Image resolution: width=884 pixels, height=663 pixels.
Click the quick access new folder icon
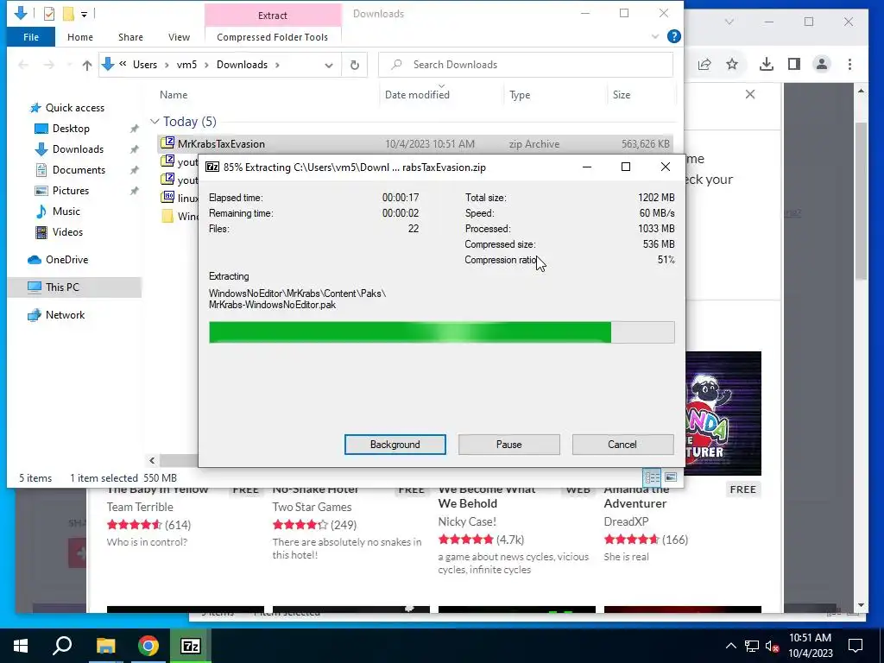pyautogui.click(x=68, y=14)
